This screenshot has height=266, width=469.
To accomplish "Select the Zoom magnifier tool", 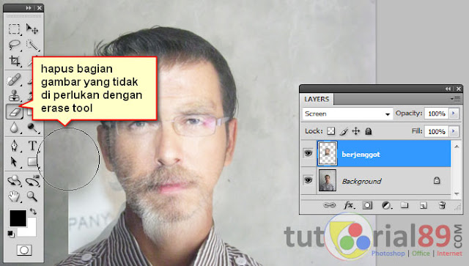I will pos(32,196).
